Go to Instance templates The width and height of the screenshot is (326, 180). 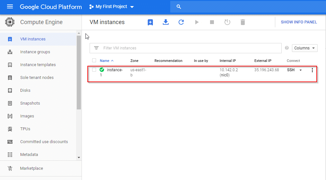pyautogui.click(x=38, y=65)
